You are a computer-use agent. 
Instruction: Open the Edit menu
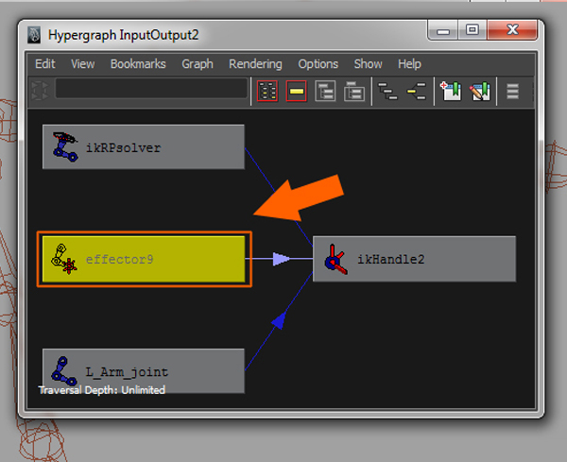[x=44, y=64]
